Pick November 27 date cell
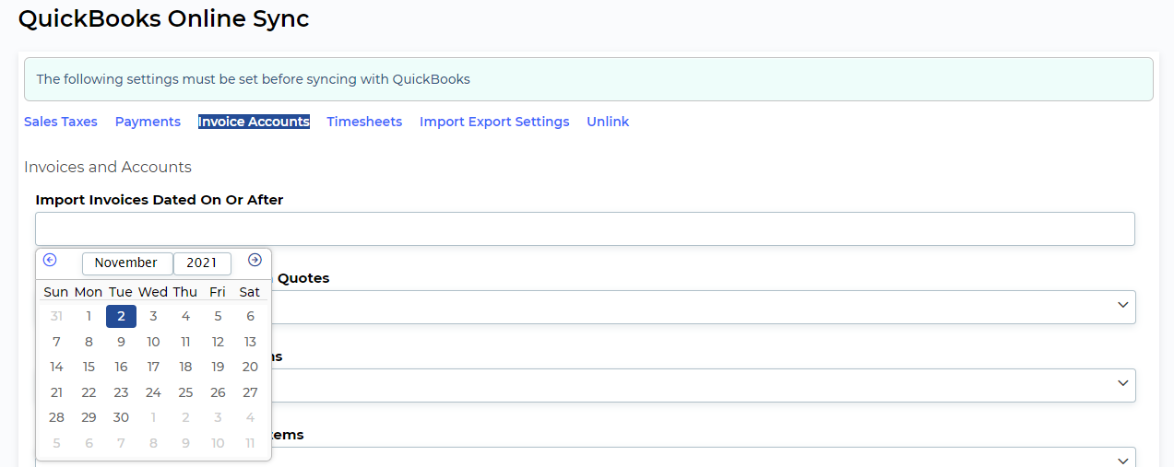 250,392
